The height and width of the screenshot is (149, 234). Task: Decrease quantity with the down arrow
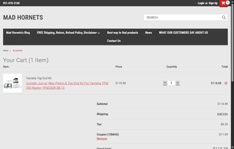click(165, 83)
